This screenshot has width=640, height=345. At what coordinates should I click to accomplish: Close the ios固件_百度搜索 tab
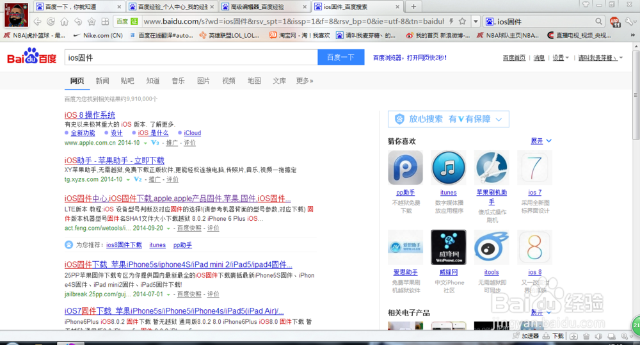pos(397,6)
